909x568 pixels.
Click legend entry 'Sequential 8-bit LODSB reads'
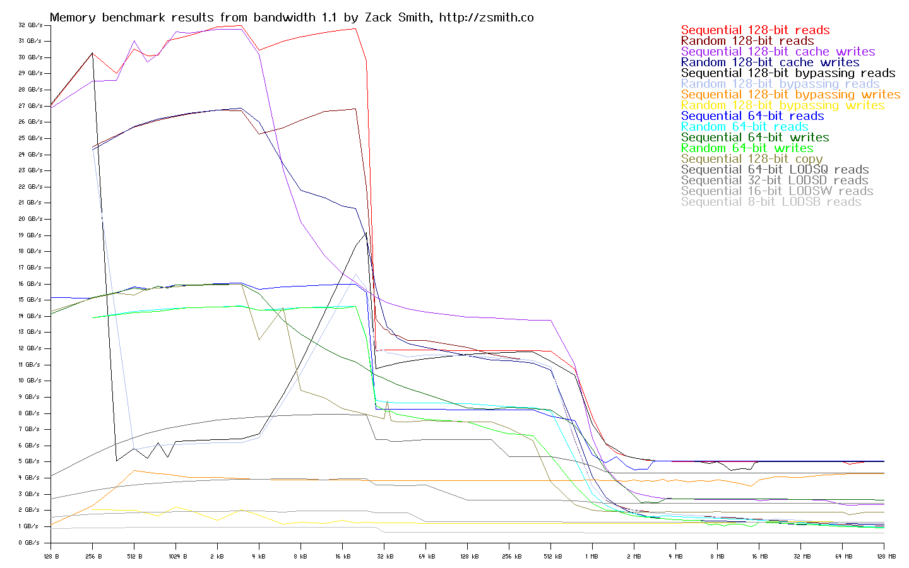[x=771, y=202]
